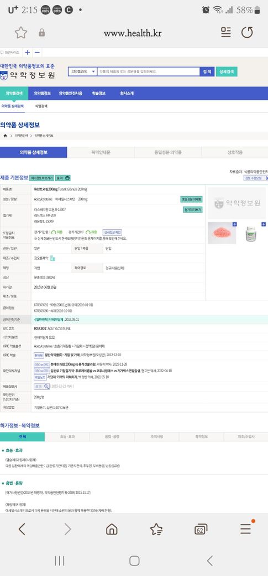Open the R05CB01 ACETYLCYSTEINE ATC code
Viewport: 268px width, 576px height.
(52, 328)
